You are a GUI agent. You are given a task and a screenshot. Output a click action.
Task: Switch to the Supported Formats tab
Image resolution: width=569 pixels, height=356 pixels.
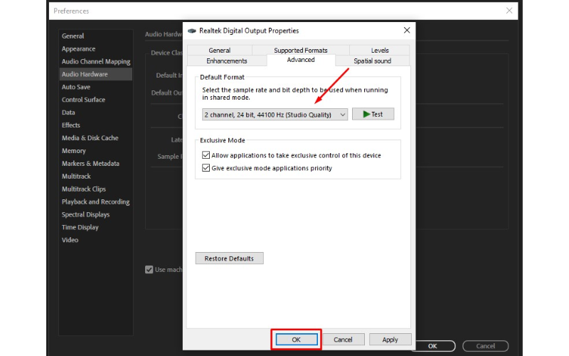[x=300, y=51]
